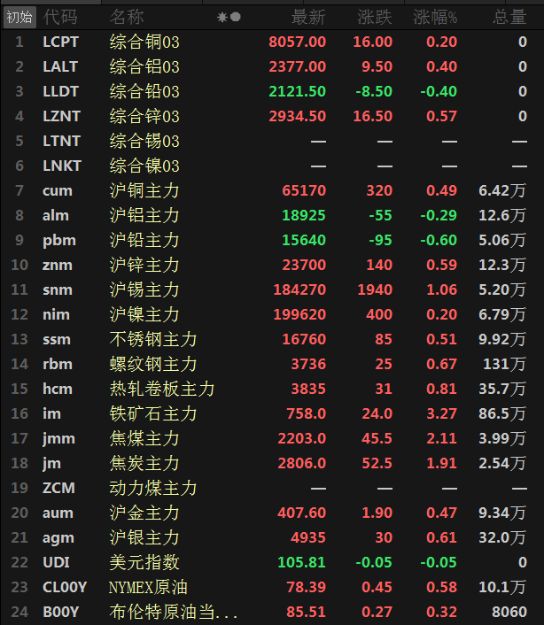Viewport: 544px width, 625px height.
Task: Click latest price 85.51
Action: (307, 612)
